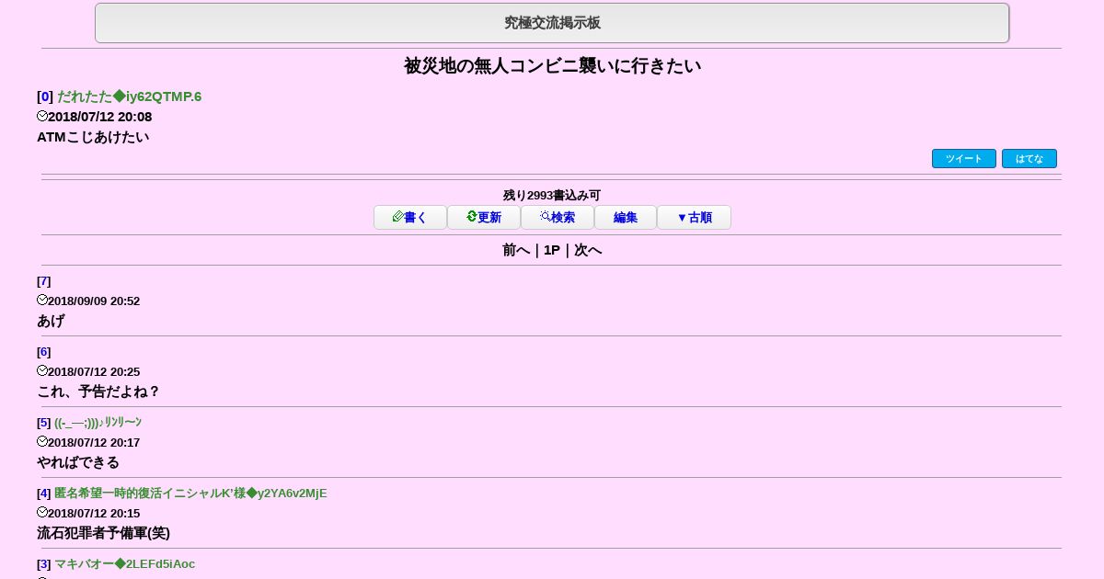The image size is (1104, 579).
Task: Click clock icon beside 2018/07/12 20:17
Action: click(42, 441)
